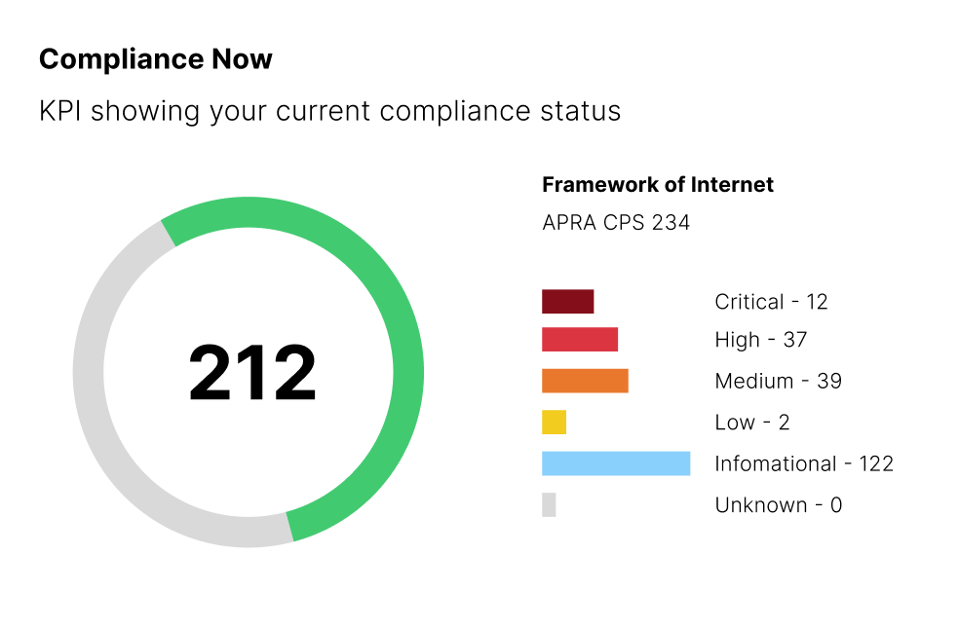
Task: Click the "Medium - 39" legend label
Action: tap(778, 381)
